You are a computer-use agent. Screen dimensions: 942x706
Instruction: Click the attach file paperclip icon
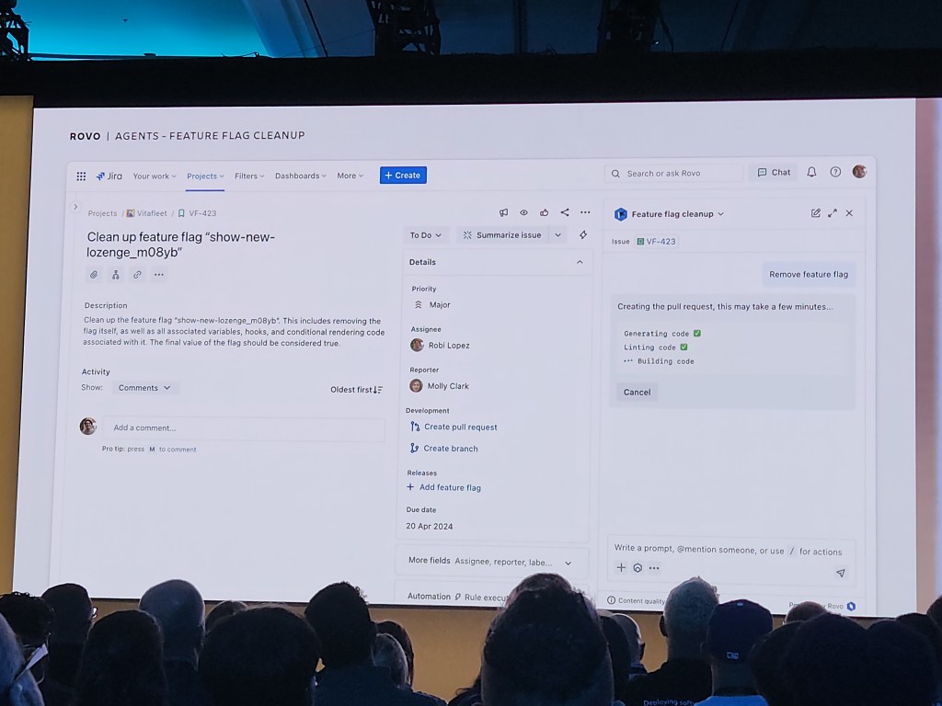pyautogui.click(x=94, y=275)
